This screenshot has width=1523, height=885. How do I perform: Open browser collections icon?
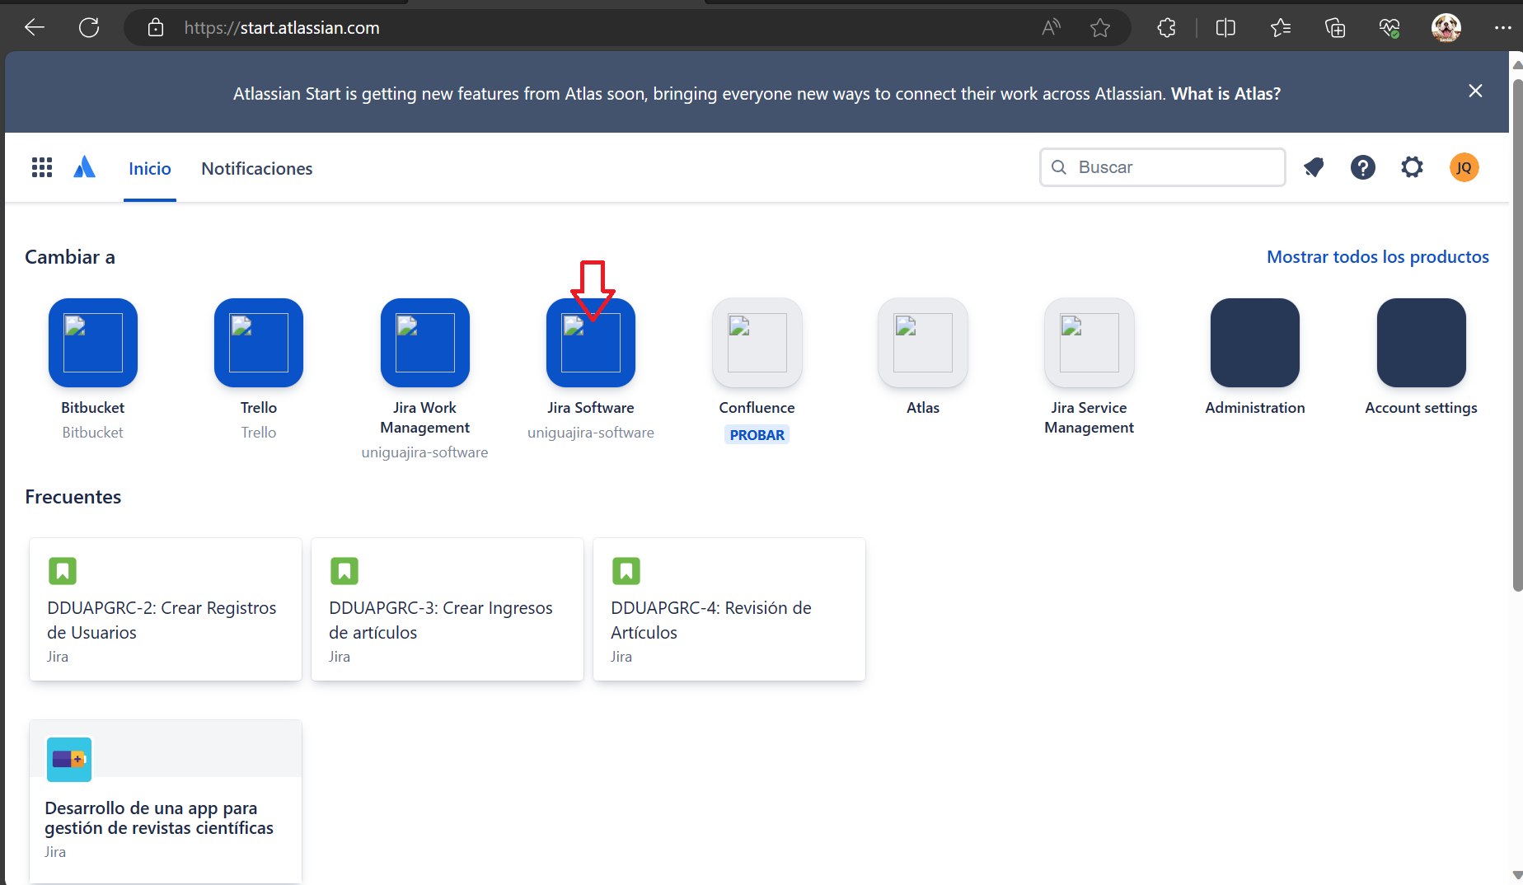click(x=1335, y=28)
